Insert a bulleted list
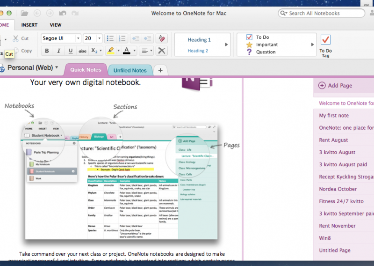The width and height of the screenshot is (374, 266). [110, 38]
